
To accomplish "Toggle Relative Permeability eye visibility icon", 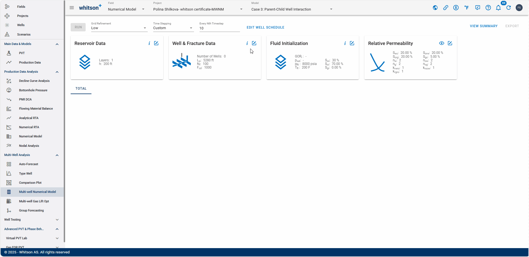I will (442, 43).
